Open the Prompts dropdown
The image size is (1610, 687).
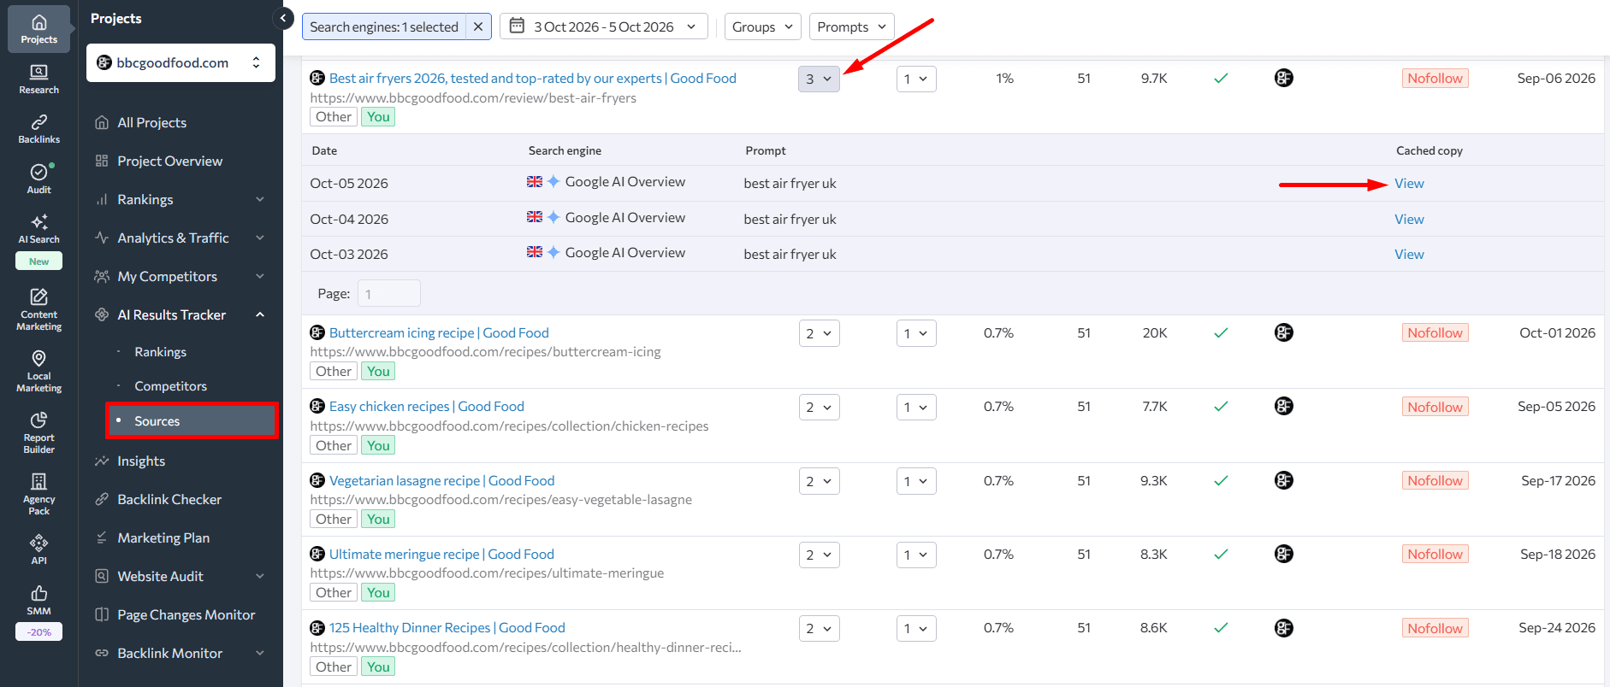[851, 26]
